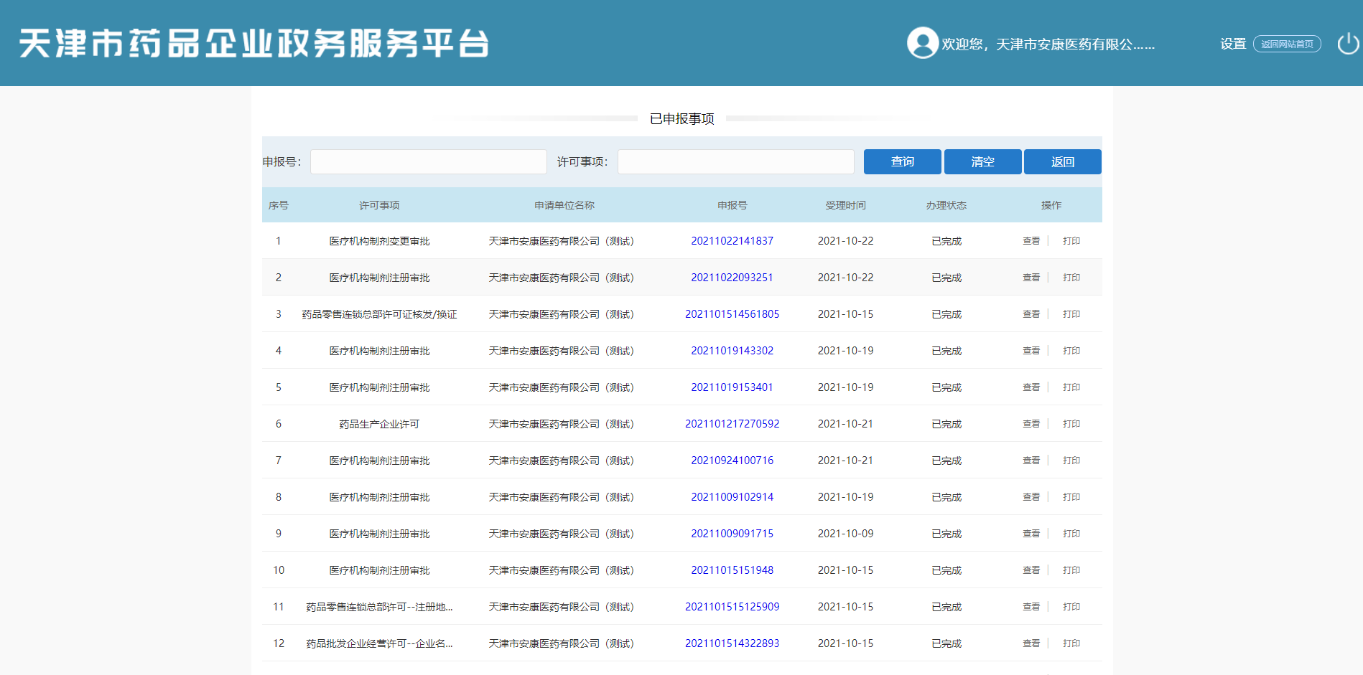The height and width of the screenshot is (675, 1363).
Task: Print row 12 药品批发企业经营许可 record
Action: pyautogui.click(x=1071, y=643)
